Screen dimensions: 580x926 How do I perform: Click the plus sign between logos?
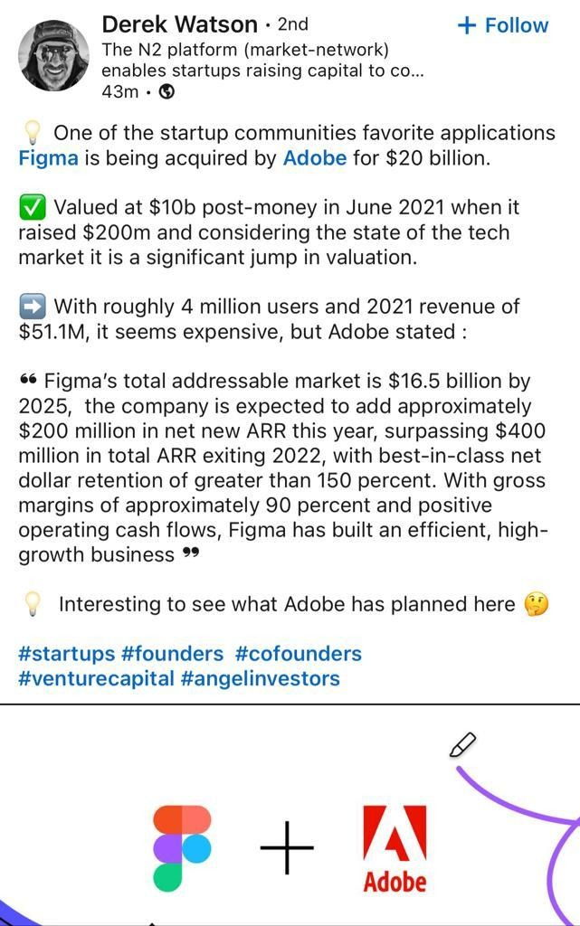pyautogui.click(x=287, y=847)
